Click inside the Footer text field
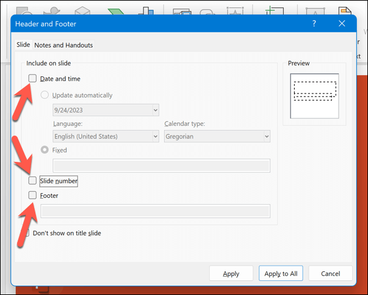The image size is (368, 295). [x=155, y=211]
